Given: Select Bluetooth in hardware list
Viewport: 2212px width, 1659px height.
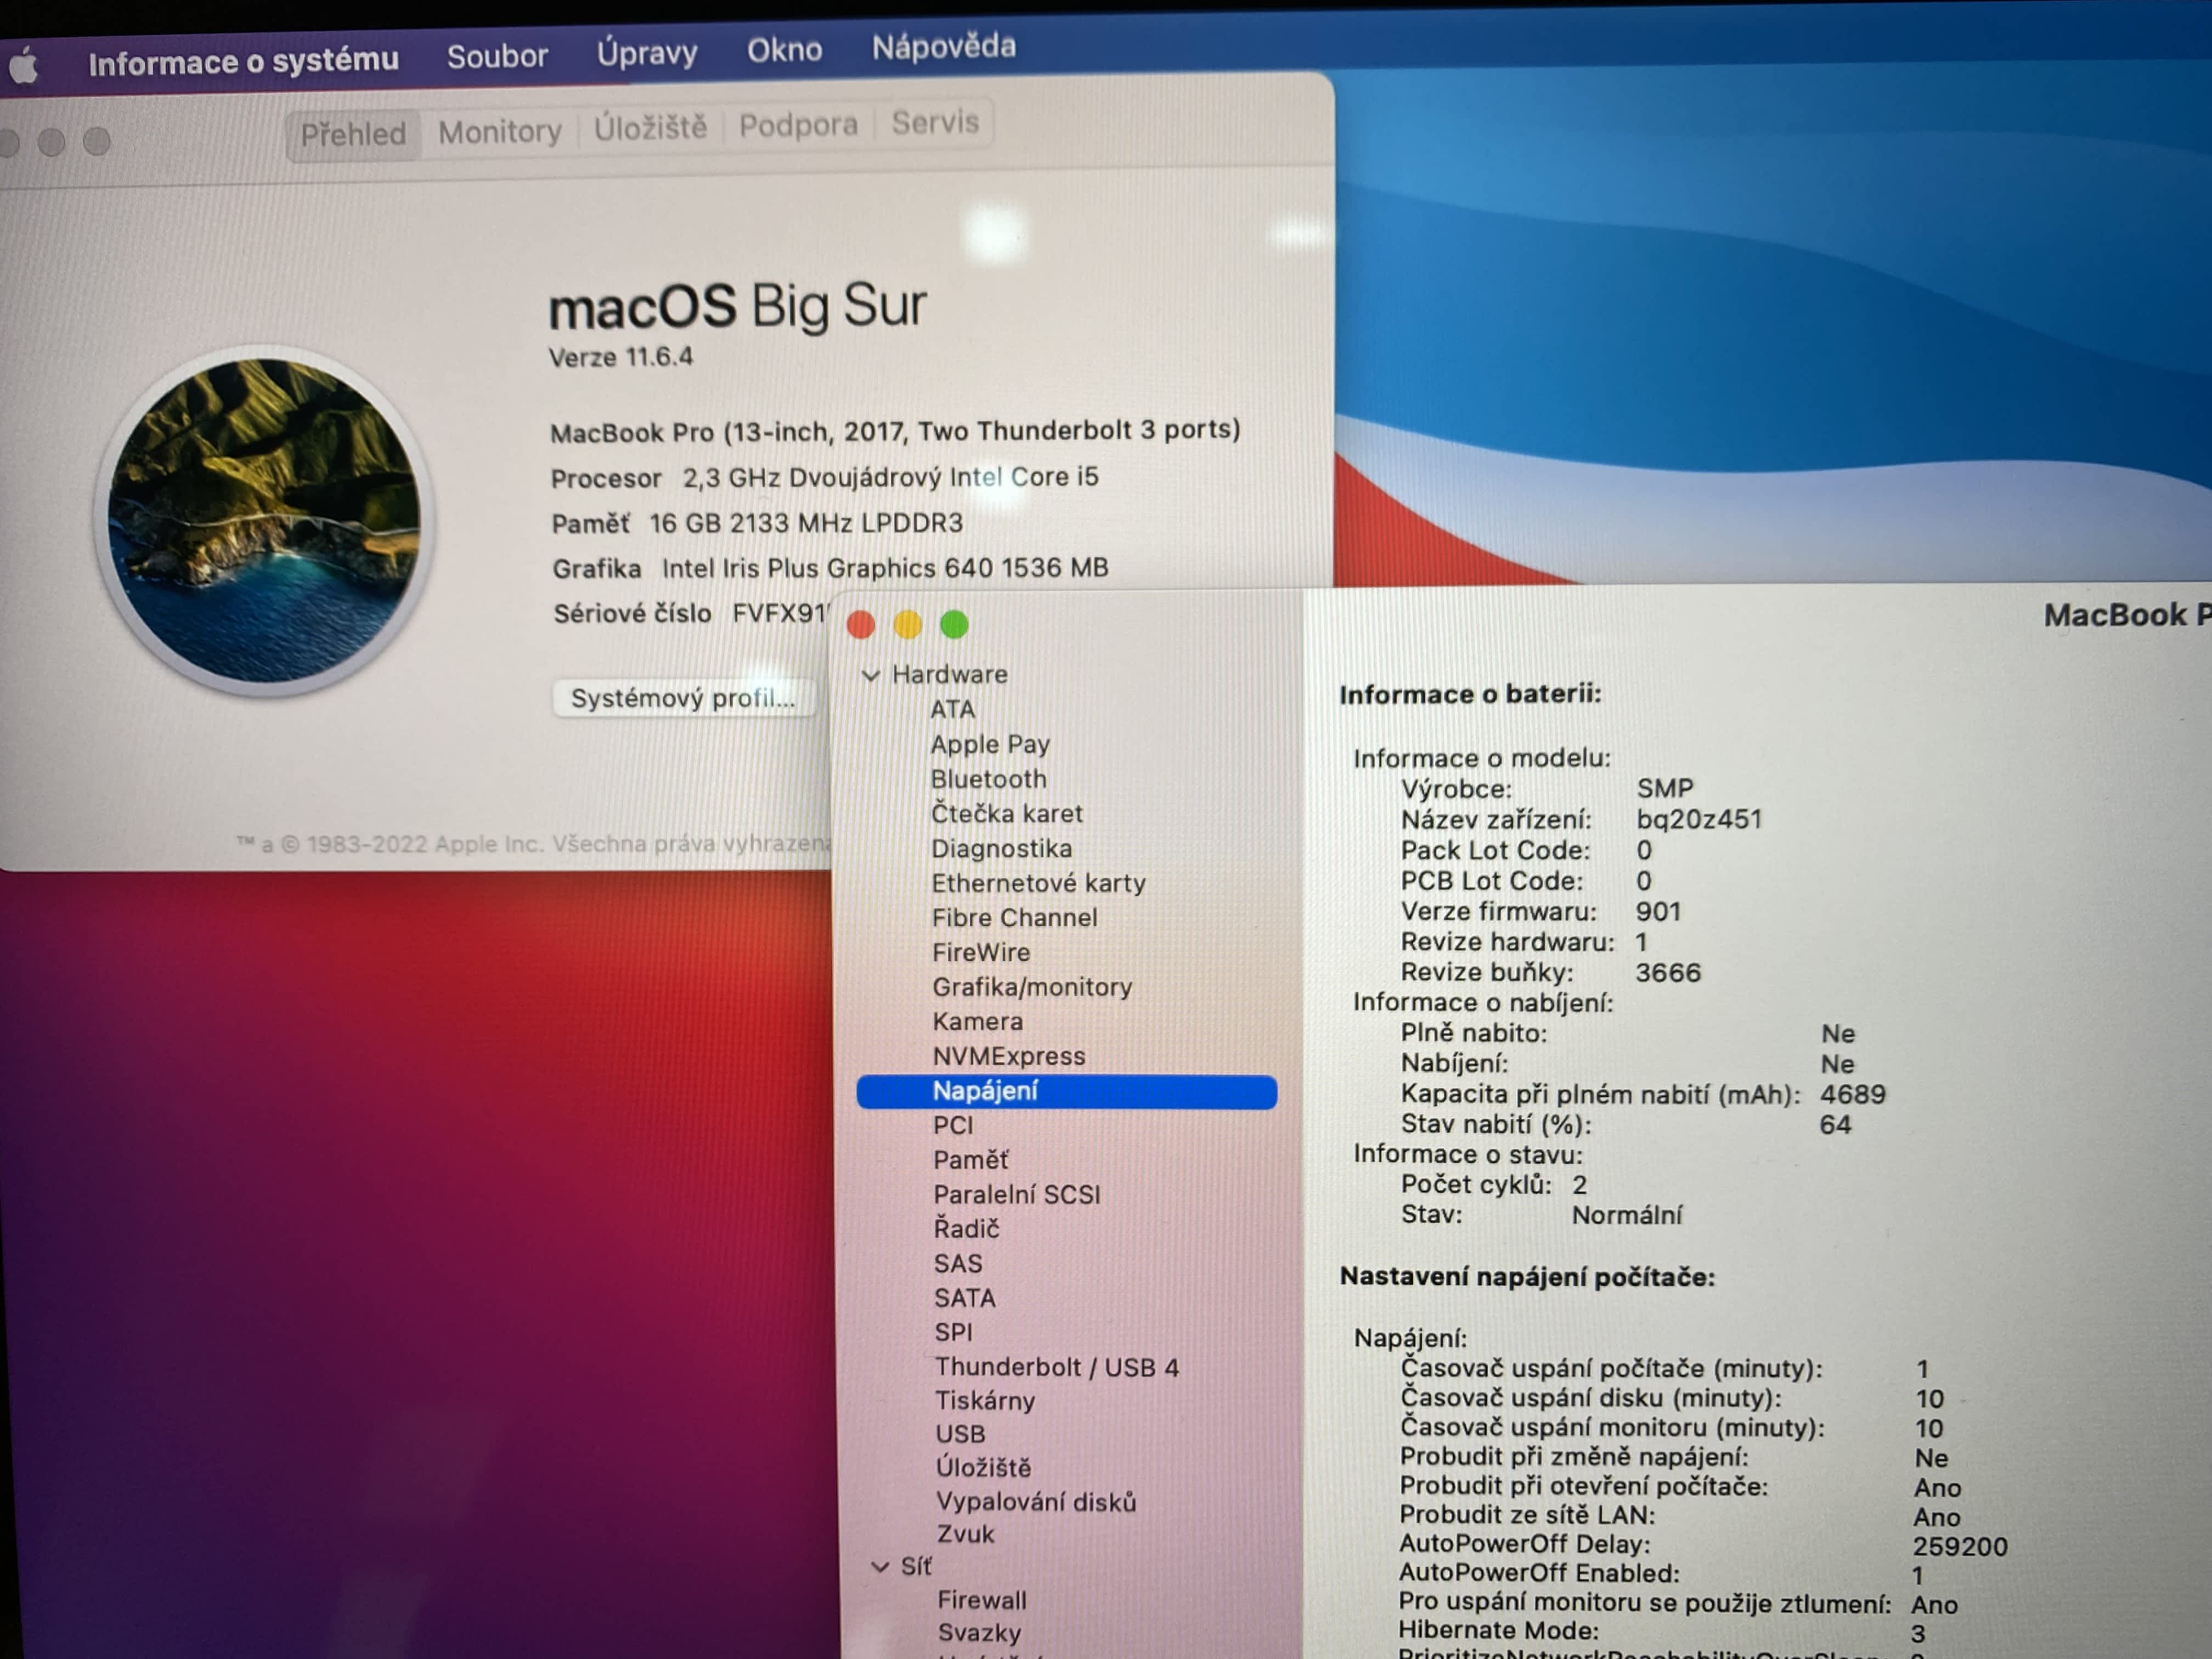Looking at the screenshot, I should [988, 779].
